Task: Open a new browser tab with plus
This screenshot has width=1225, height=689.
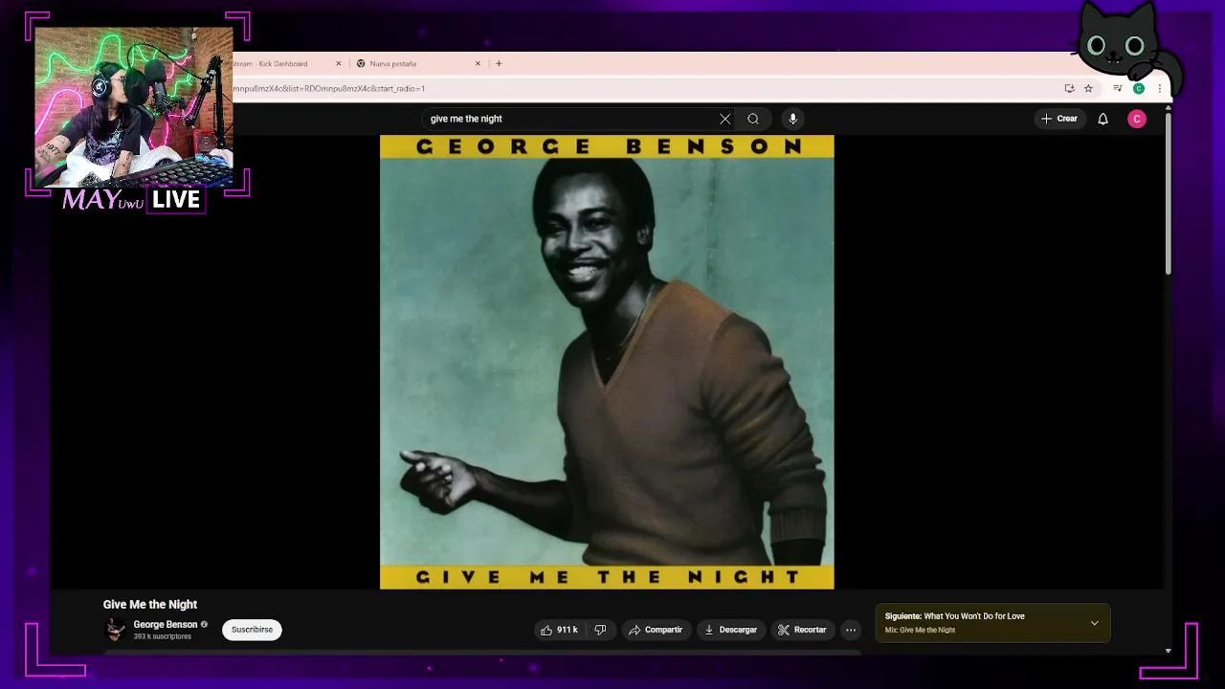Action: (499, 63)
